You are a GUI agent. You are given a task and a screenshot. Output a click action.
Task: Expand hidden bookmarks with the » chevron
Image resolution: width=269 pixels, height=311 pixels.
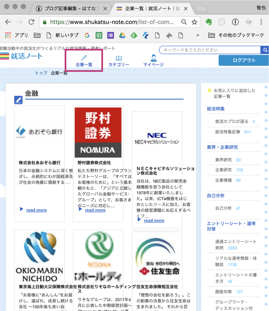198,35
